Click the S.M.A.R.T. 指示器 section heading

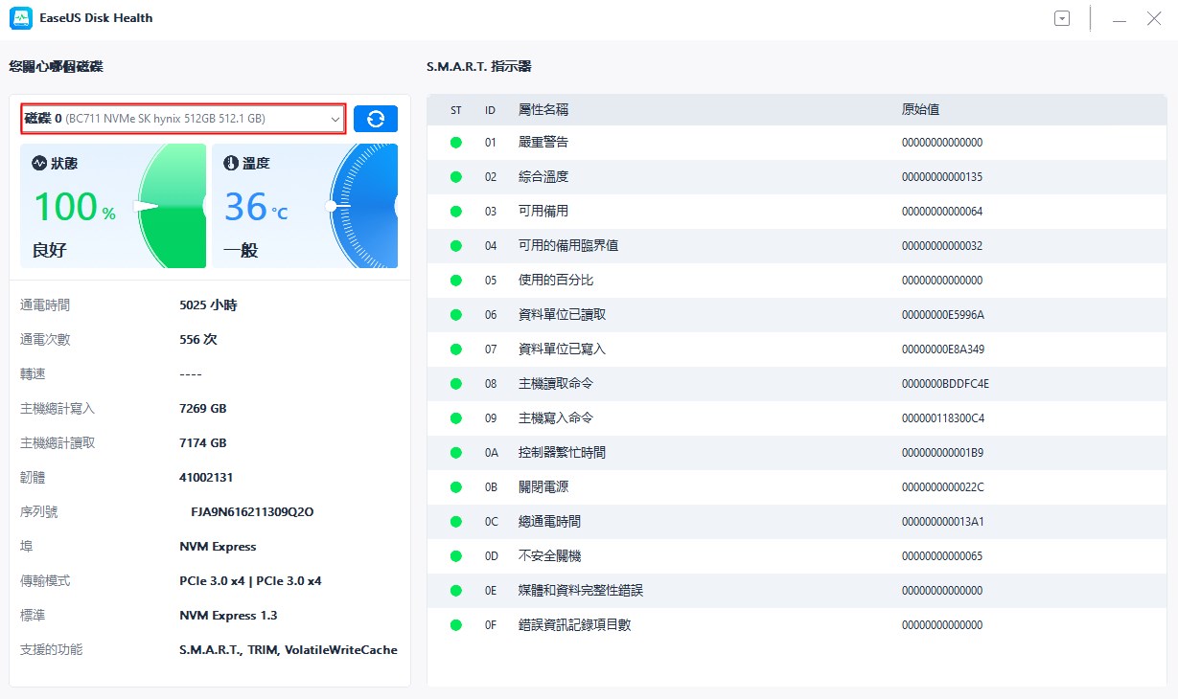point(478,67)
